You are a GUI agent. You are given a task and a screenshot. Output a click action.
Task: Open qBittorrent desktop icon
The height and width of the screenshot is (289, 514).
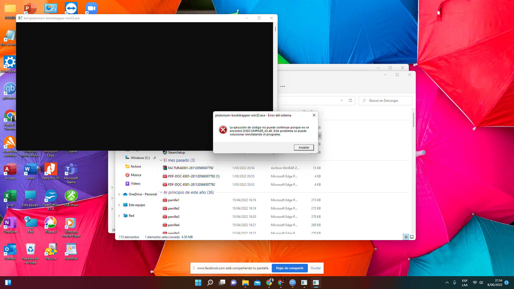point(9,92)
